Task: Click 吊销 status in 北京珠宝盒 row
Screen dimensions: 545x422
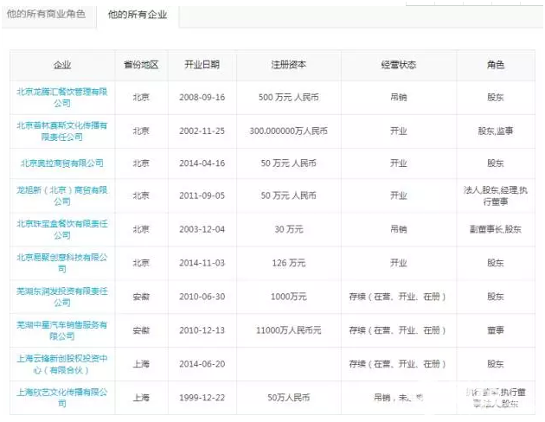Action: 398,229
